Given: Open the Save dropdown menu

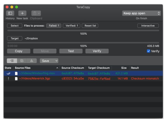Looking at the screenshot, I should [x=49, y=61].
